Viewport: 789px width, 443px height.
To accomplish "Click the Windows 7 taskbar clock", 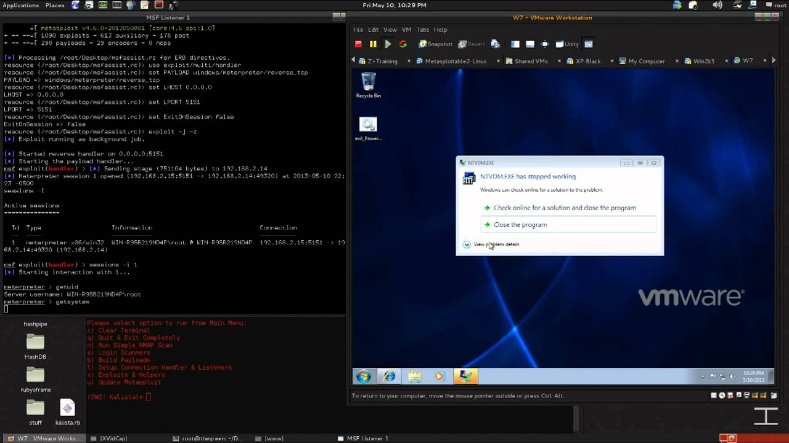I will (x=754, y=376).
